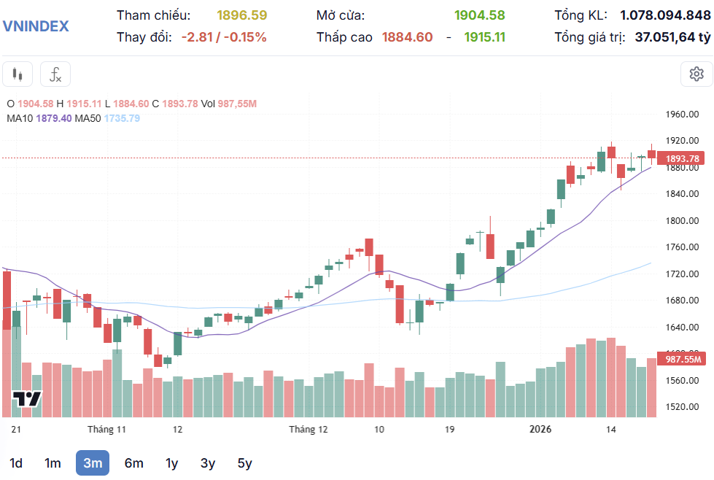The height and width of the screenshot is (480, 714).
Task: Show the 5y time range
Action: tap(245, 463)
